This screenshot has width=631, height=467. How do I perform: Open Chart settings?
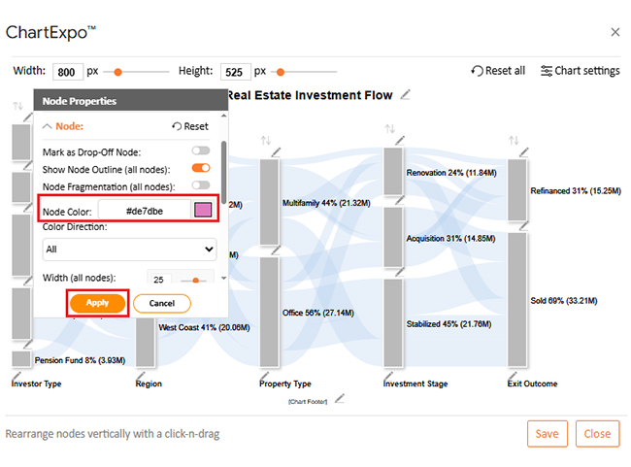[x=580, y=71]
